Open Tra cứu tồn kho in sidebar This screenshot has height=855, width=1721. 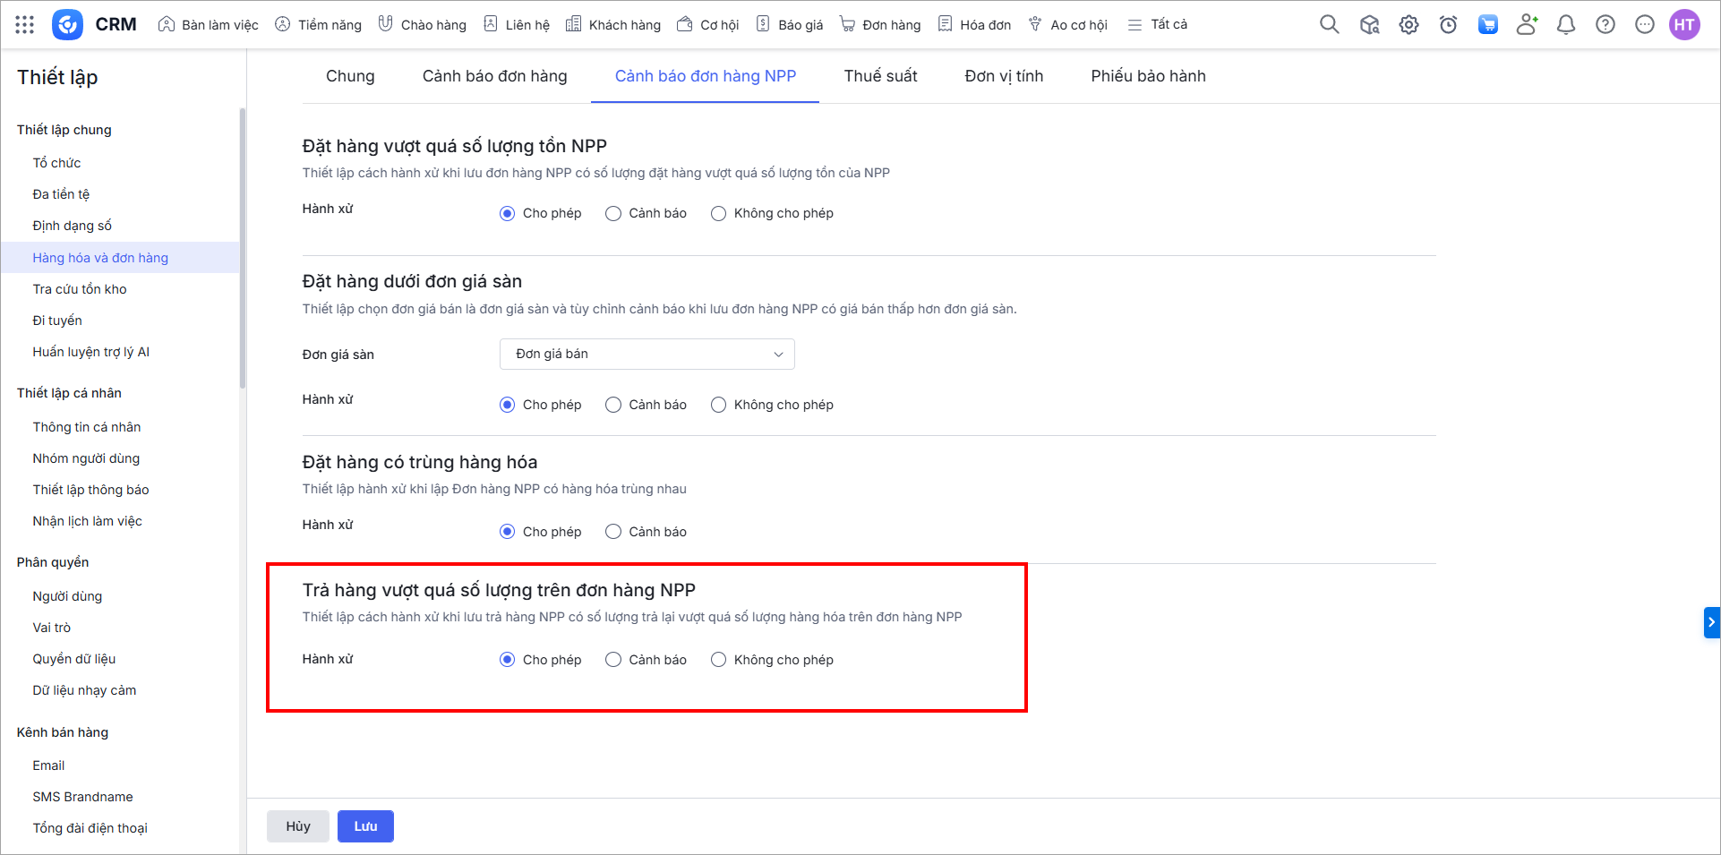coord(80,289)
